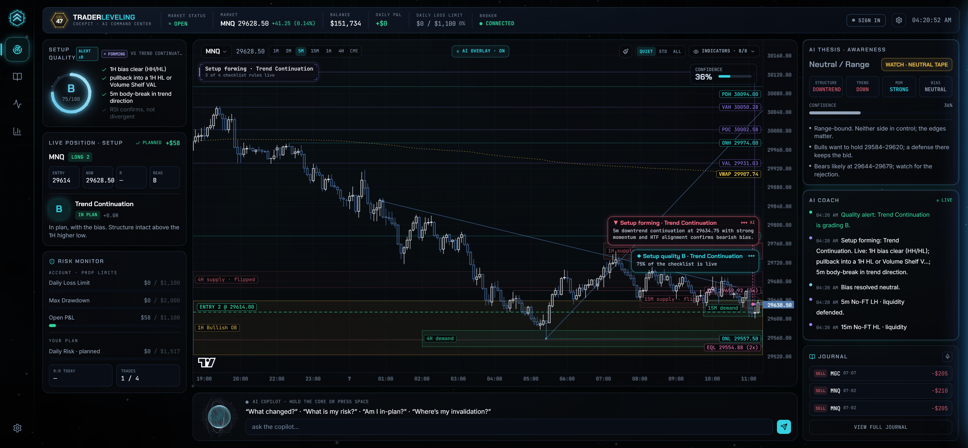Click the IN PLAN tag

point(87,215)
